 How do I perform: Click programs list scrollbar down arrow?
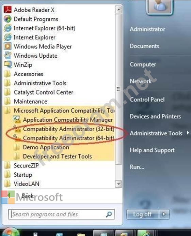click(118, 184)
